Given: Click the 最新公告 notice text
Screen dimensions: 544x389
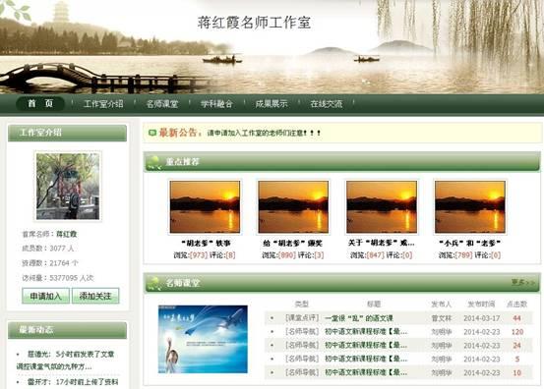Looking at the screenshot, I should tap(264, 133).
